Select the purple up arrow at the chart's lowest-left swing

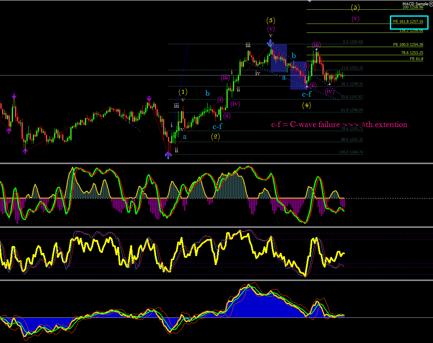tap(25, 151)
